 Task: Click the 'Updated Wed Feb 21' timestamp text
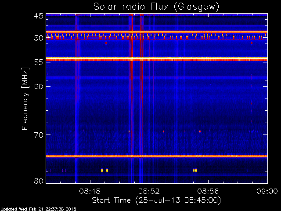click(38, 209)
